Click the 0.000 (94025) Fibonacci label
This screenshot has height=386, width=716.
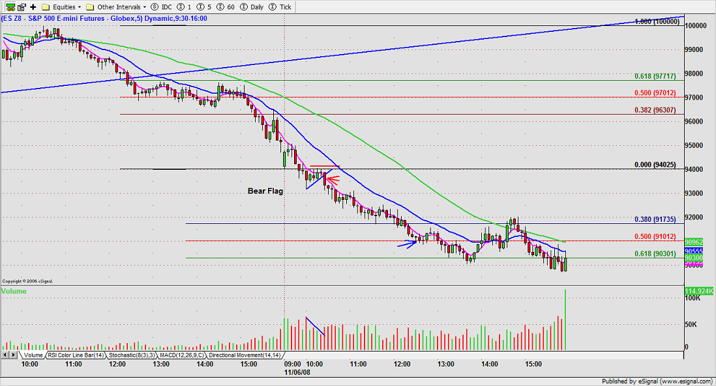click(x=655, y=165)
